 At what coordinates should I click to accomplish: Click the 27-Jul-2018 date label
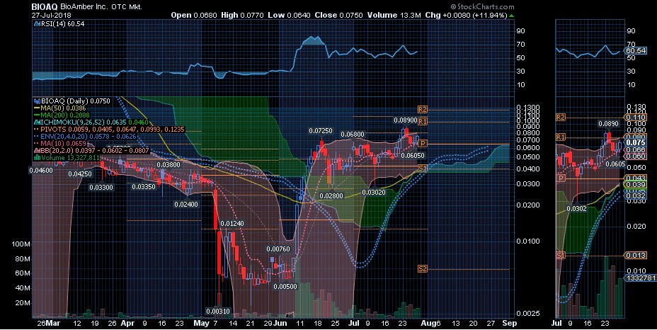click(x=52, y=15)
